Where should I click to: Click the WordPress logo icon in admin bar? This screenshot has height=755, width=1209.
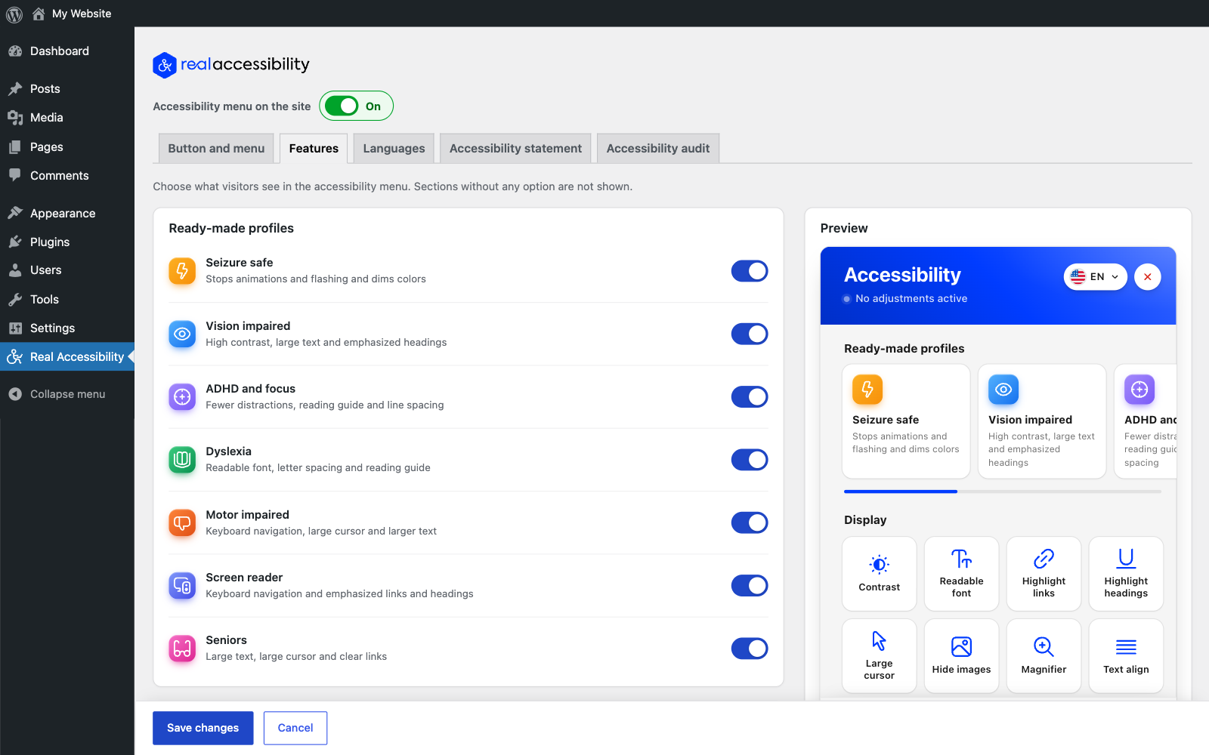pyautogui.click(x=14, y=14)
